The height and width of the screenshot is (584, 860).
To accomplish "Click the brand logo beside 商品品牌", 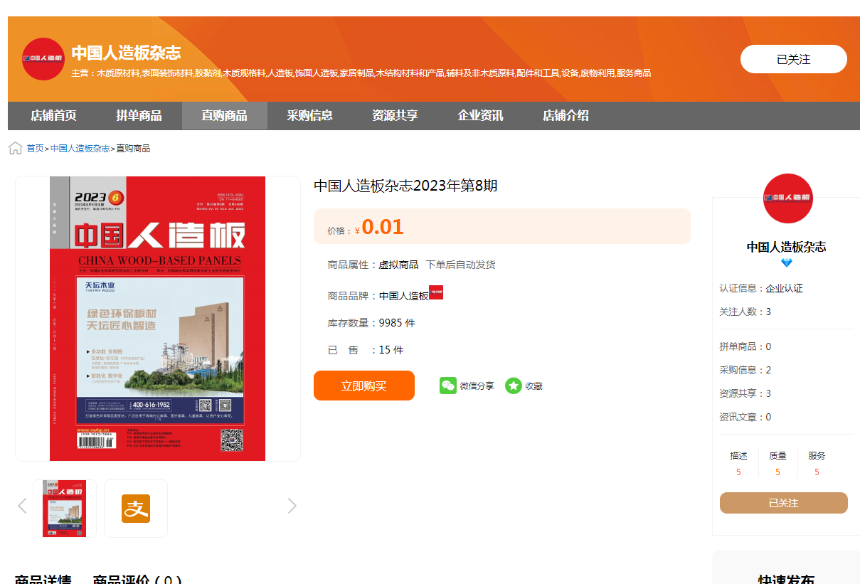I will (436, 292).
